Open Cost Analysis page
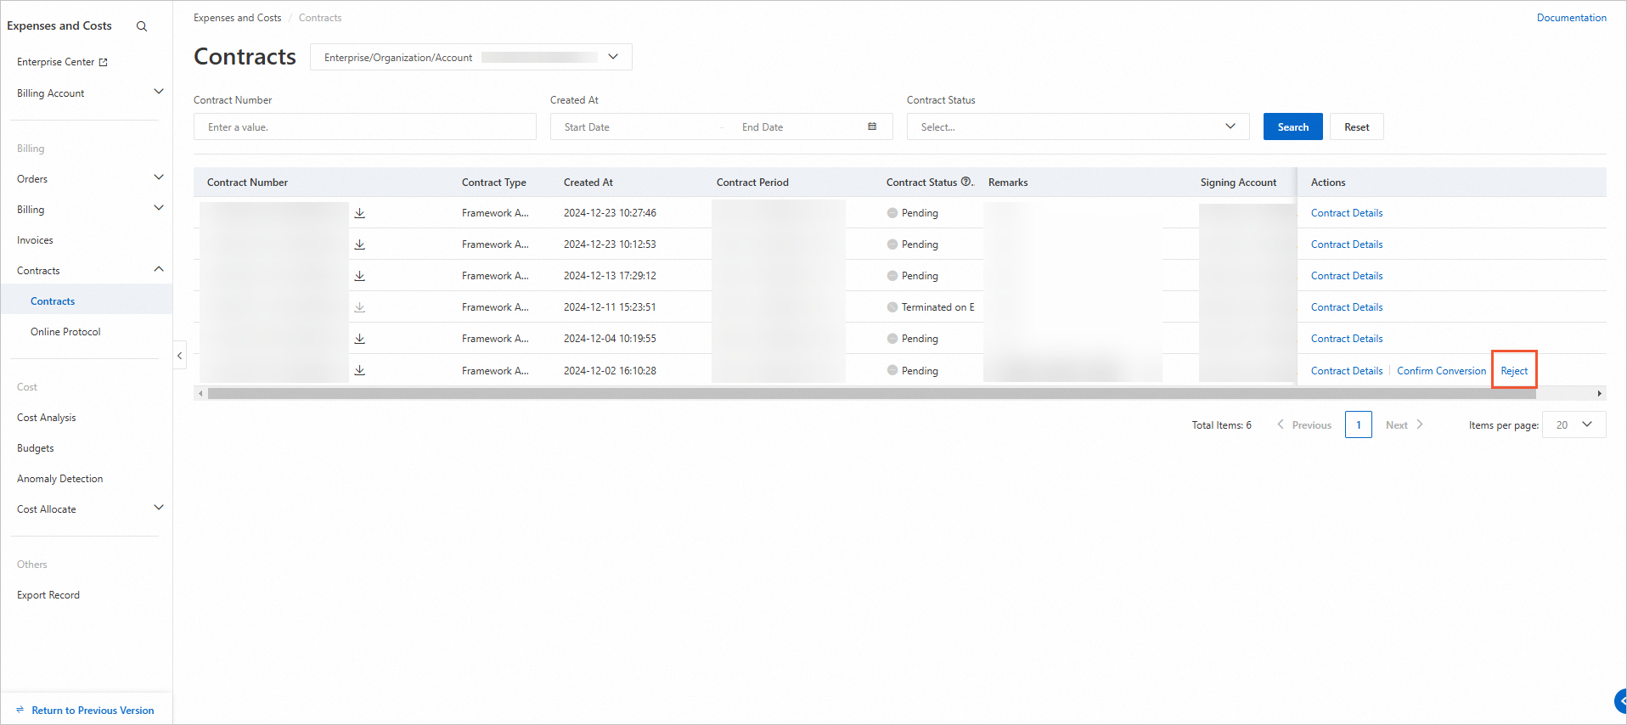The height and width of the screenshot is (725, 1627). 47,418
